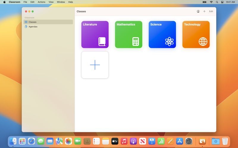The height and width of the screenshot is (148, 238).
Task: Launch FaceTime from the Dock
Action: pos(78,141)
